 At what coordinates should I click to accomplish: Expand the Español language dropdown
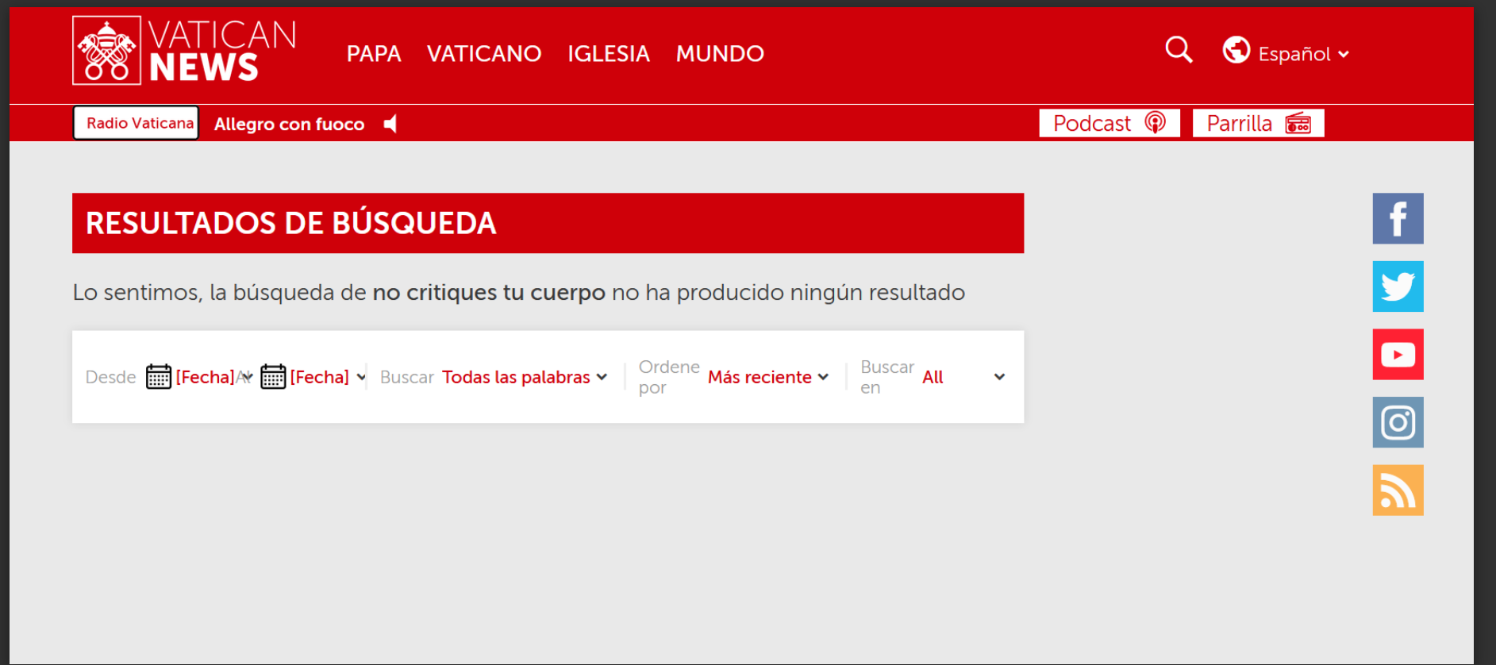(1303, 54)
